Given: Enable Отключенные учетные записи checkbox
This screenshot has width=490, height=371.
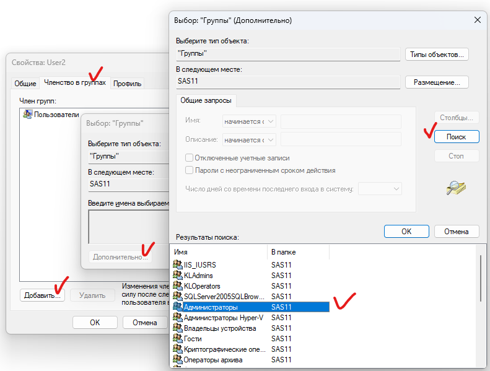Looking at the screenshot, I should tap(190, 158).
